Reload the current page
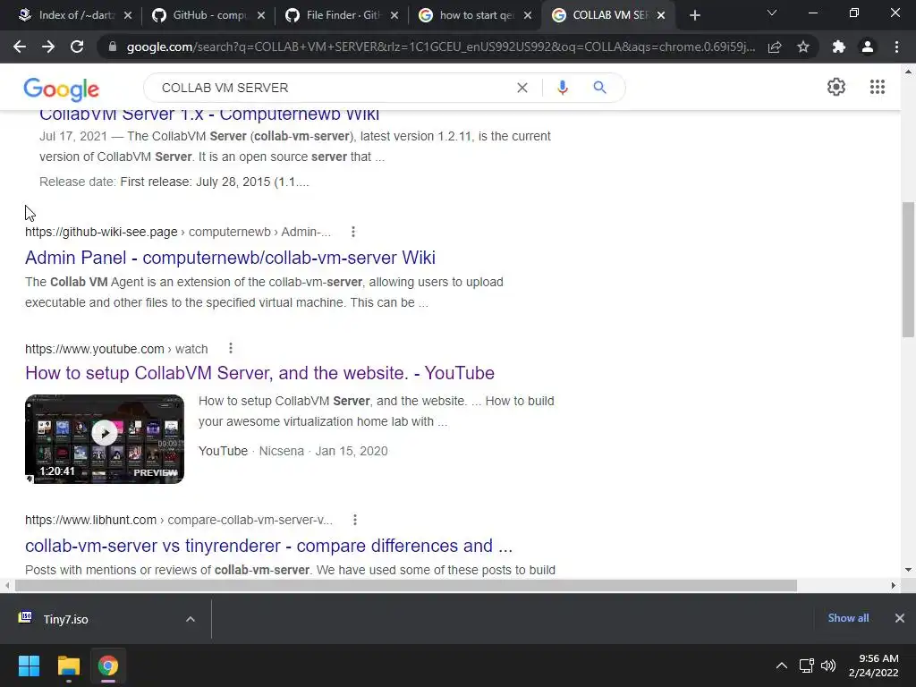916x687 pixels. pos(77,47)
